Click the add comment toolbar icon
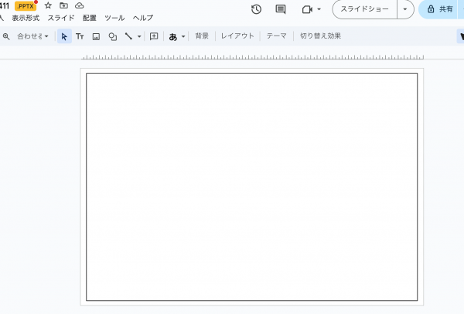Image resolution: width=464 pixels, height=314 pixels. click(154, 36)
